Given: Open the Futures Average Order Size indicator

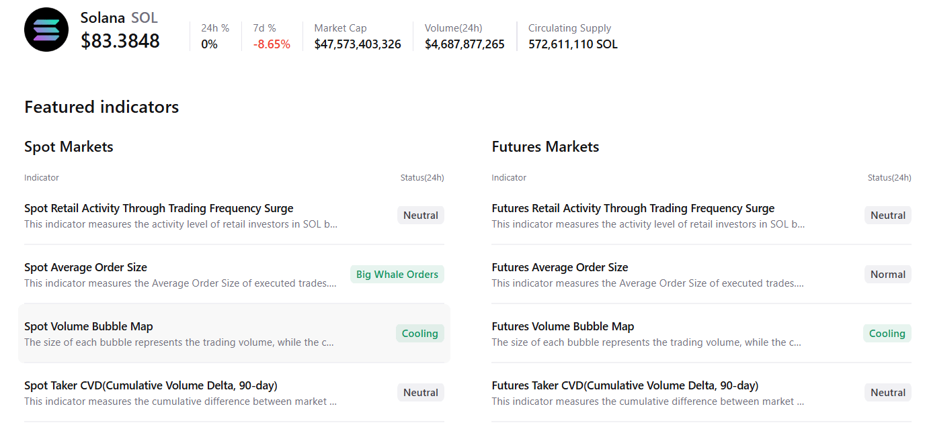Looking at the screenshot, I should click(559, 268).
